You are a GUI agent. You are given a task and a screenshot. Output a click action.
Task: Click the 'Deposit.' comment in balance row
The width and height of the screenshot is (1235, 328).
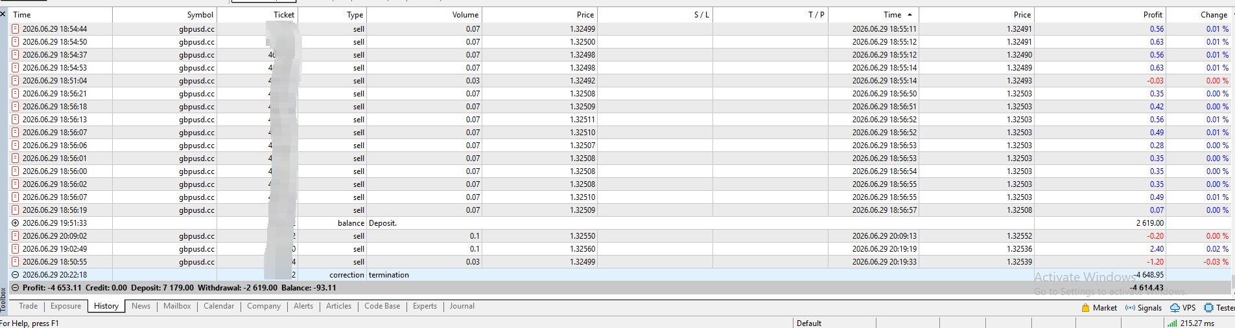click(382, 223)
